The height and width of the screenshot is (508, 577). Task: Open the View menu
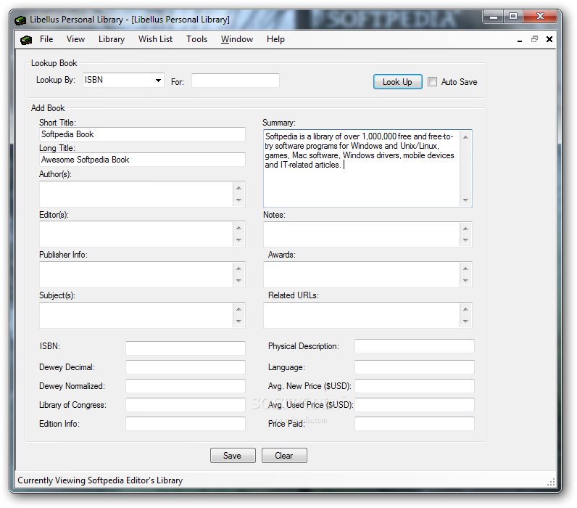(75, 39)
